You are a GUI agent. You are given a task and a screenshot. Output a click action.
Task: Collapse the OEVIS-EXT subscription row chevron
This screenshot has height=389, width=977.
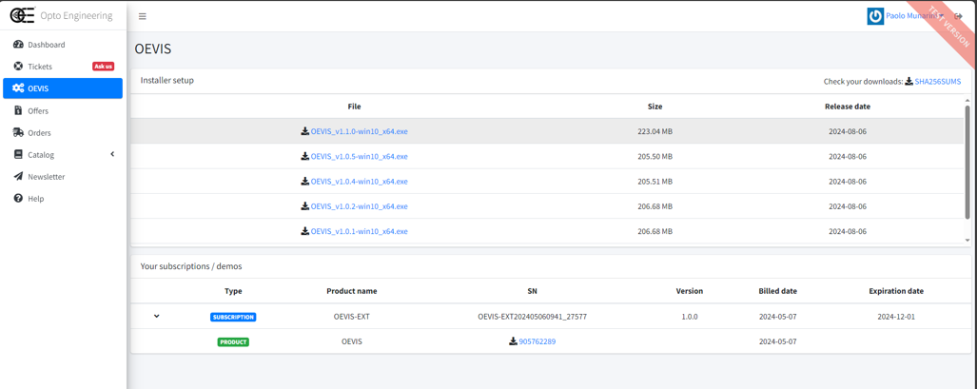(x=156, y=316)
